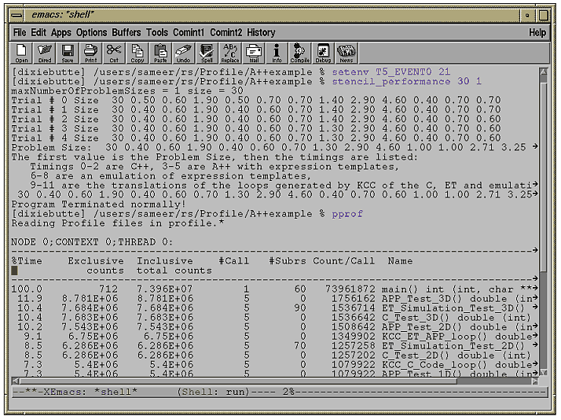Open the Options menu
The height and width of the screenshot is (420, 561).
tap(91, 32)
